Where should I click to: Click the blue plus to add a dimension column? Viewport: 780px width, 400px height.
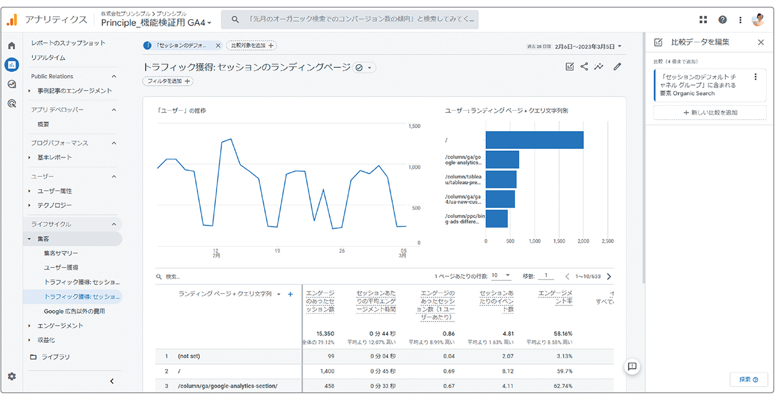(x=290, y=294)
